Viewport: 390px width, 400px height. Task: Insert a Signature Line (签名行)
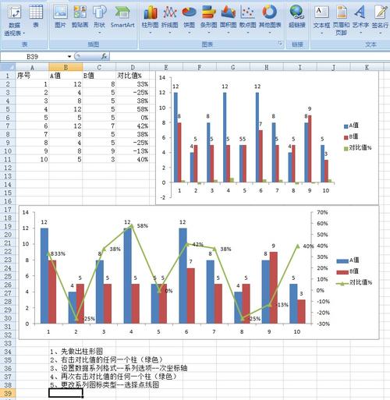click(380, 19)
